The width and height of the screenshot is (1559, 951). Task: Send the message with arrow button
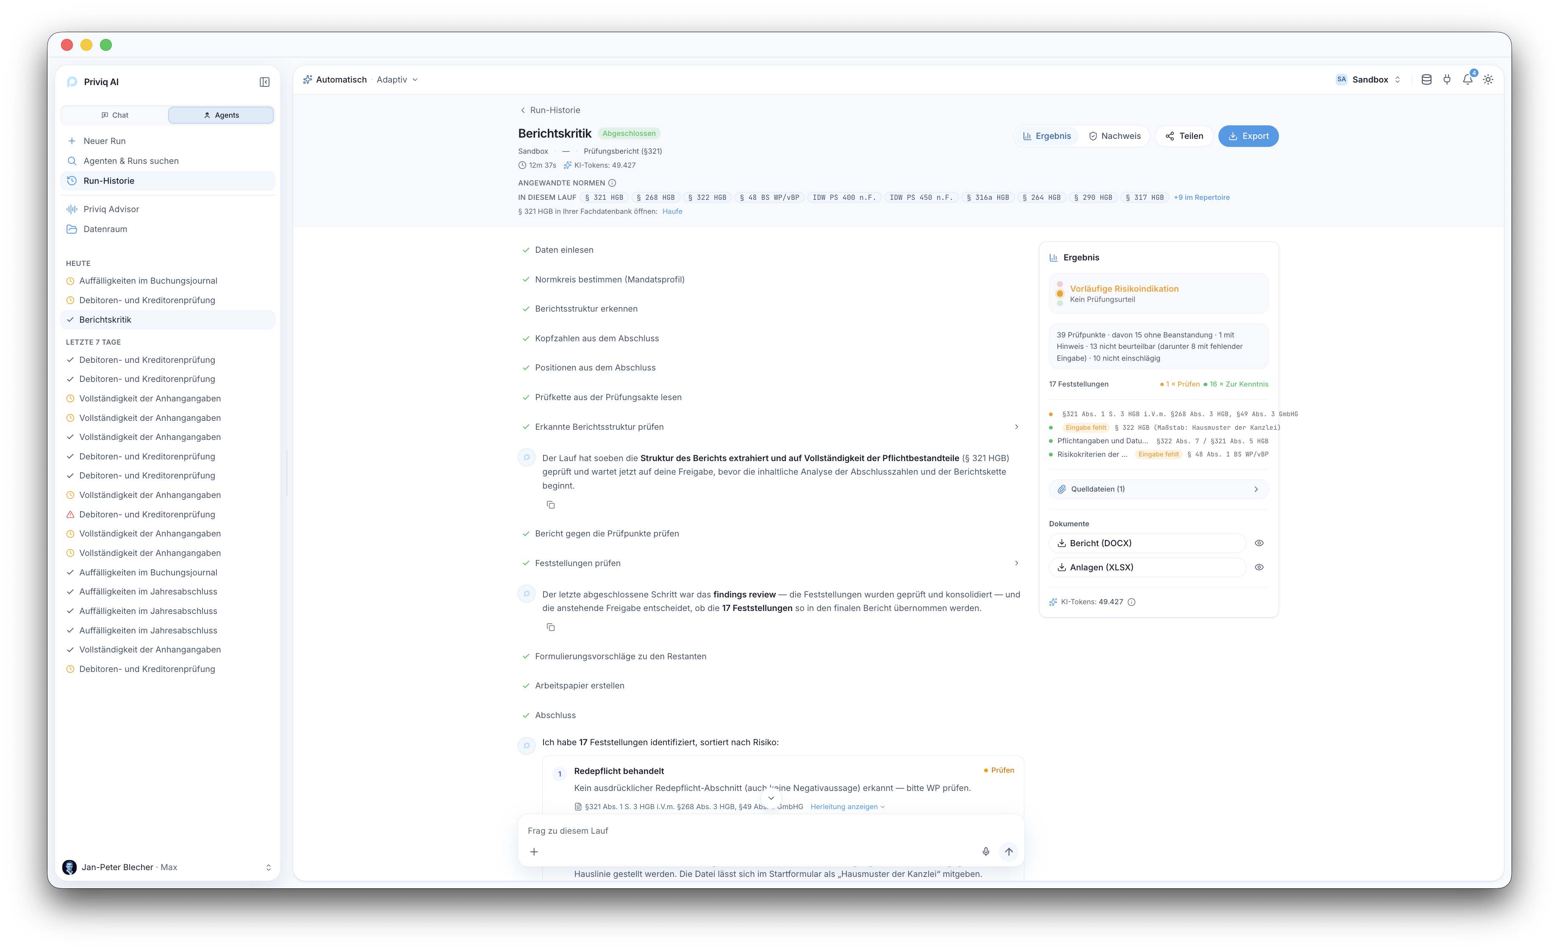[x=1009, y=852]
